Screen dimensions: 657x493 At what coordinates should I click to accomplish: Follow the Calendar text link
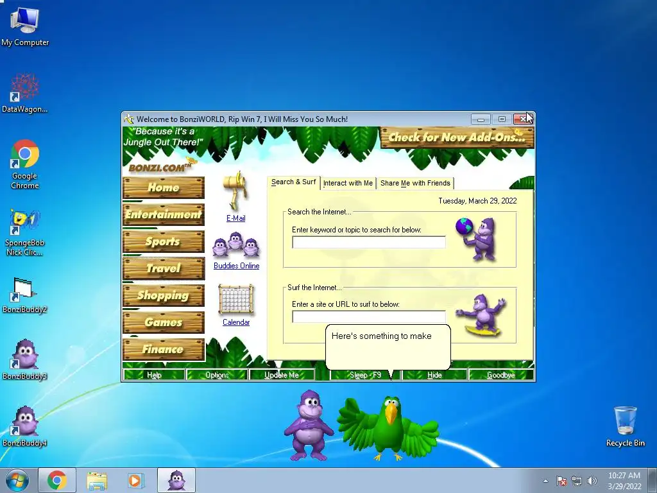tap(236, 322)
